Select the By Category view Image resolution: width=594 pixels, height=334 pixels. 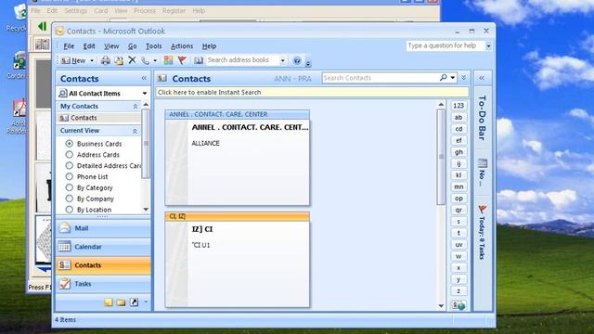(x=89, y=187)
